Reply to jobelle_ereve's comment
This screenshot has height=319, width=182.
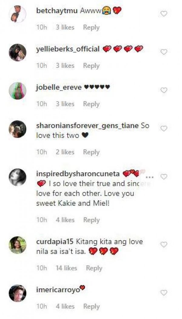[91, 104]
